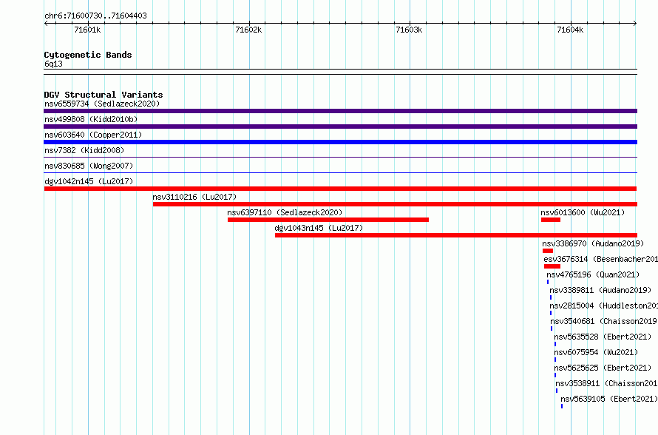This screenshot has width=658, height=435.
Task: Click dgv1042n145 (Lu2017) variant label
Action: [x=89, y=181]
